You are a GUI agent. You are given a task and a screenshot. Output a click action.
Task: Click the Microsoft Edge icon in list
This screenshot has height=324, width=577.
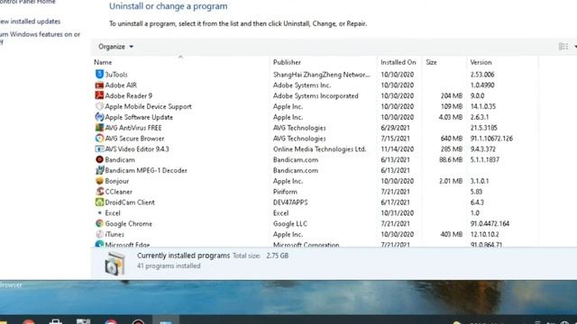[99, 244]
